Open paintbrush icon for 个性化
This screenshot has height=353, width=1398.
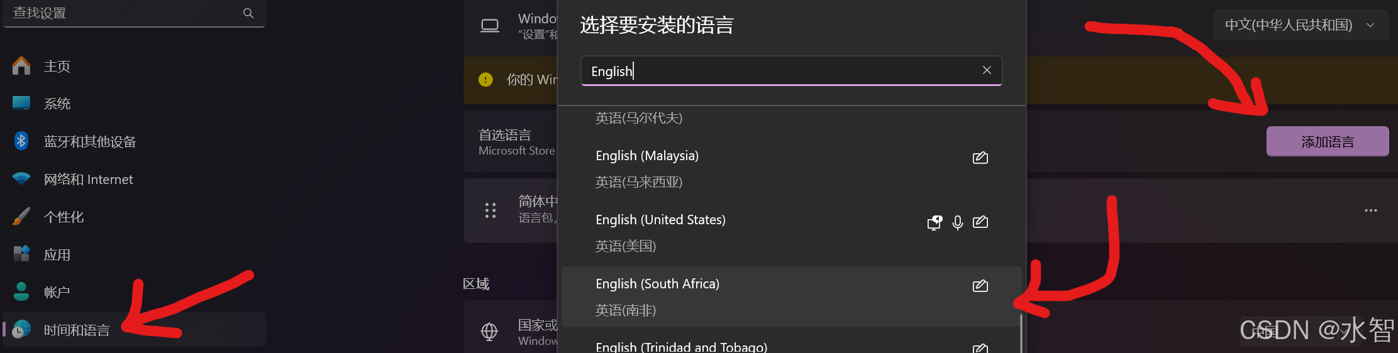(21, 217)
